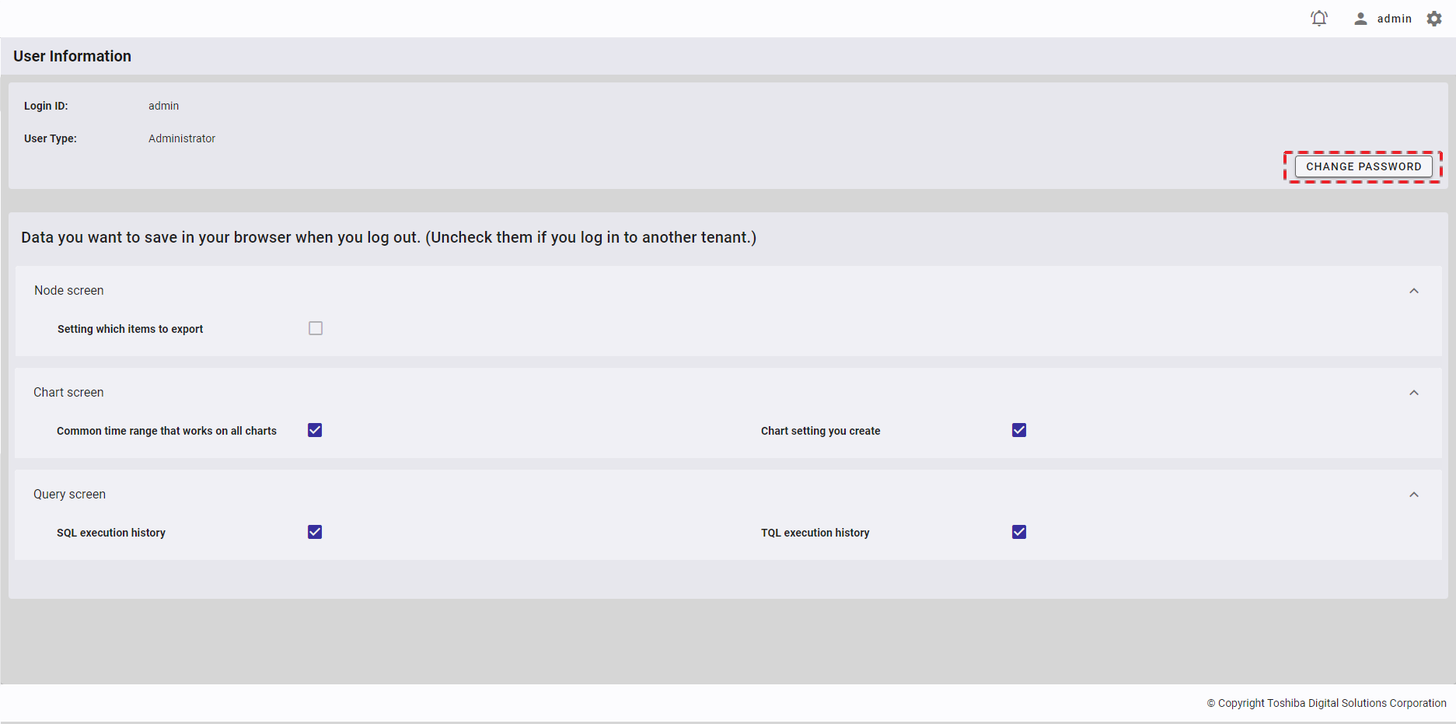Click the admin Login ID value
This screenshot has height=724, width=1456.
[163, 106]
